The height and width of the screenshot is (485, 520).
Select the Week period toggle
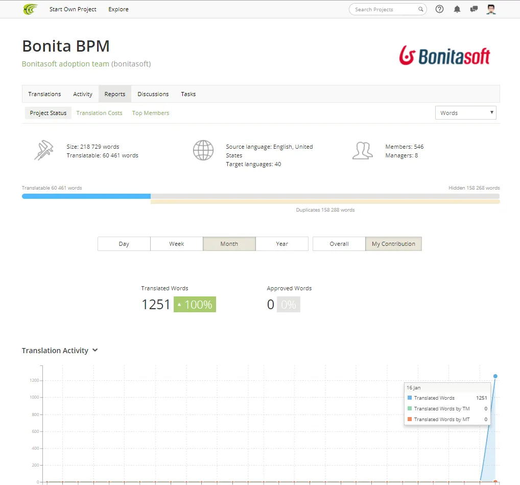(x=176, y=244)
